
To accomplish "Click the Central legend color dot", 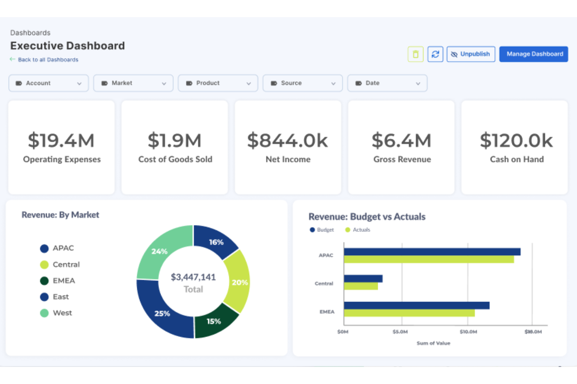I will coord(44,265).
